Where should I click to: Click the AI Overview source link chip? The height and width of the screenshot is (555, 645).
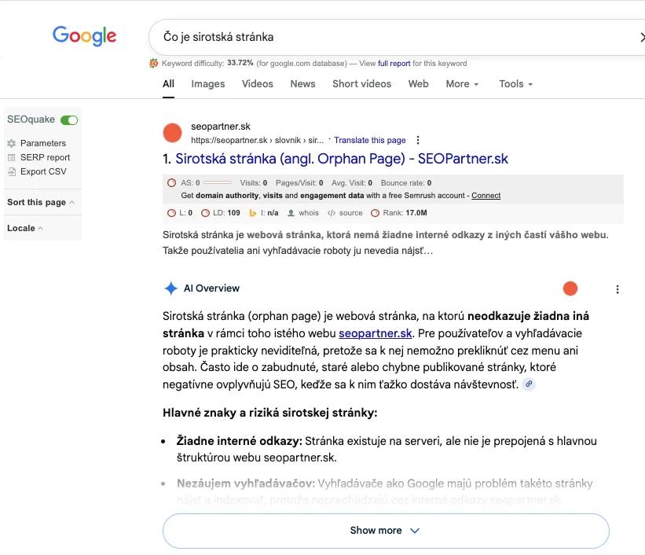click(x=530, y=384)
